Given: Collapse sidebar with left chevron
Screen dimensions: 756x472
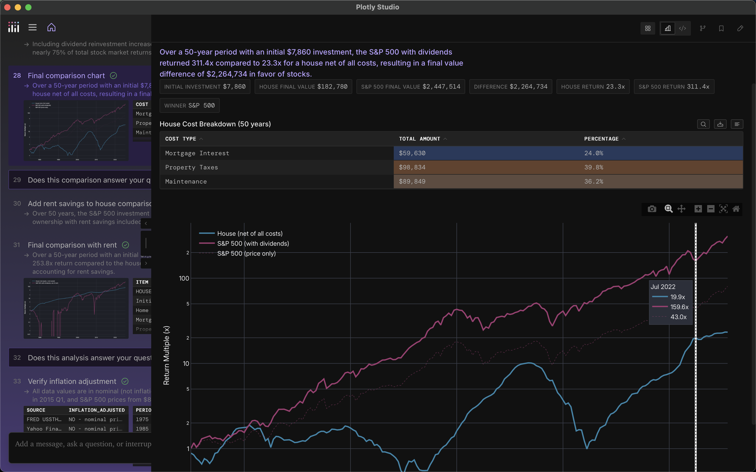Looking at the screenshot, I should (146, 223).
